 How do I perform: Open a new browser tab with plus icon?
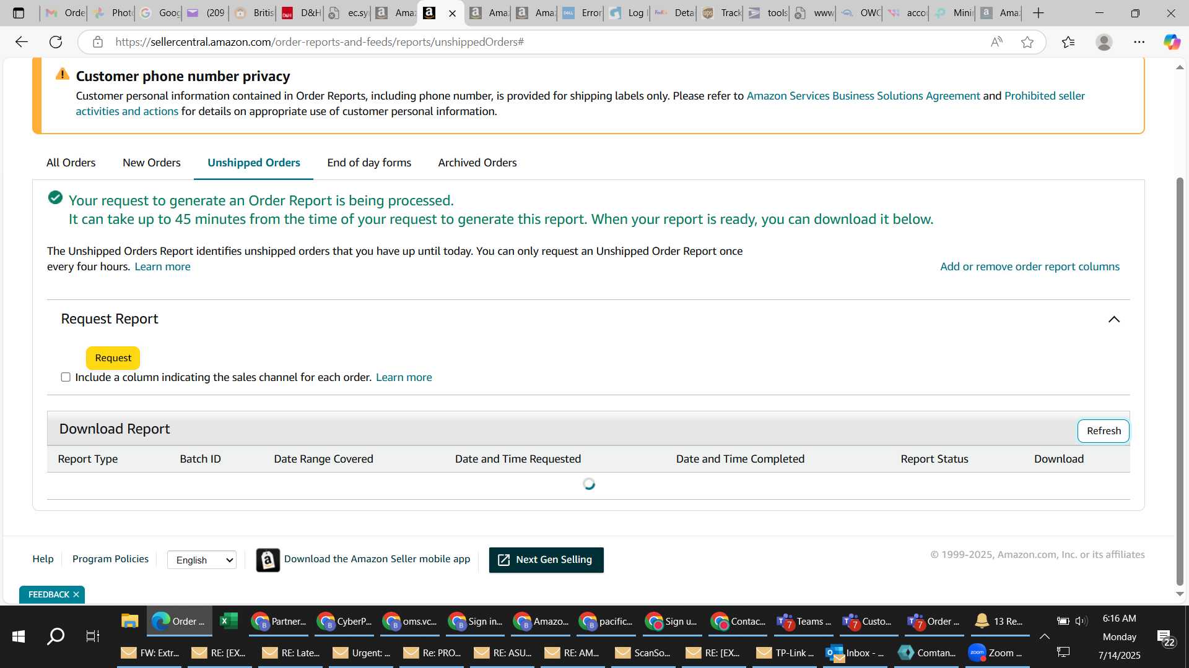tap(1039, 13)
